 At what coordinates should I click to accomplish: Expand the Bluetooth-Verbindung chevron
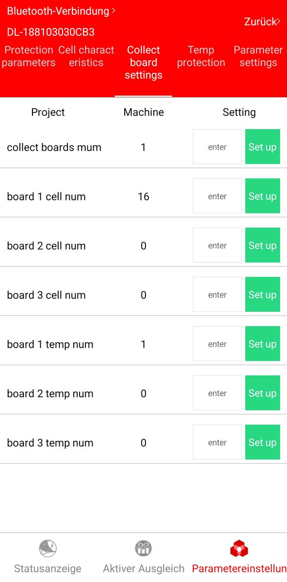coord(113,10)
